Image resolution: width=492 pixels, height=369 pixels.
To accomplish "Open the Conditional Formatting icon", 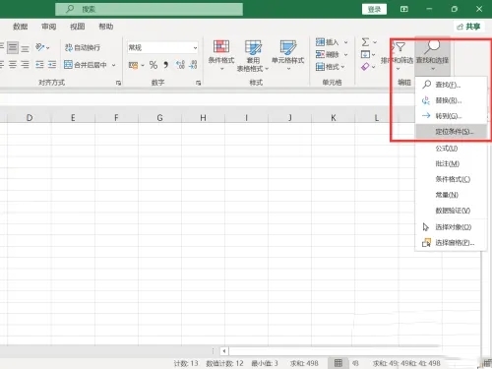I will coord(221,46).
